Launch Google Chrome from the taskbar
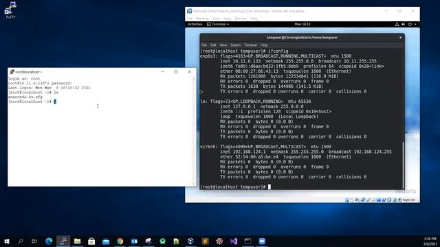The image size is (440, 247). click(x=120, y=241)
